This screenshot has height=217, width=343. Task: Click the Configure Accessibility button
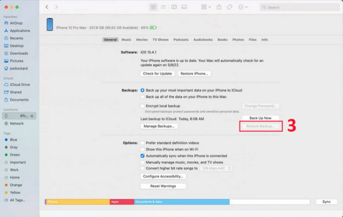[x=163, y=176]
